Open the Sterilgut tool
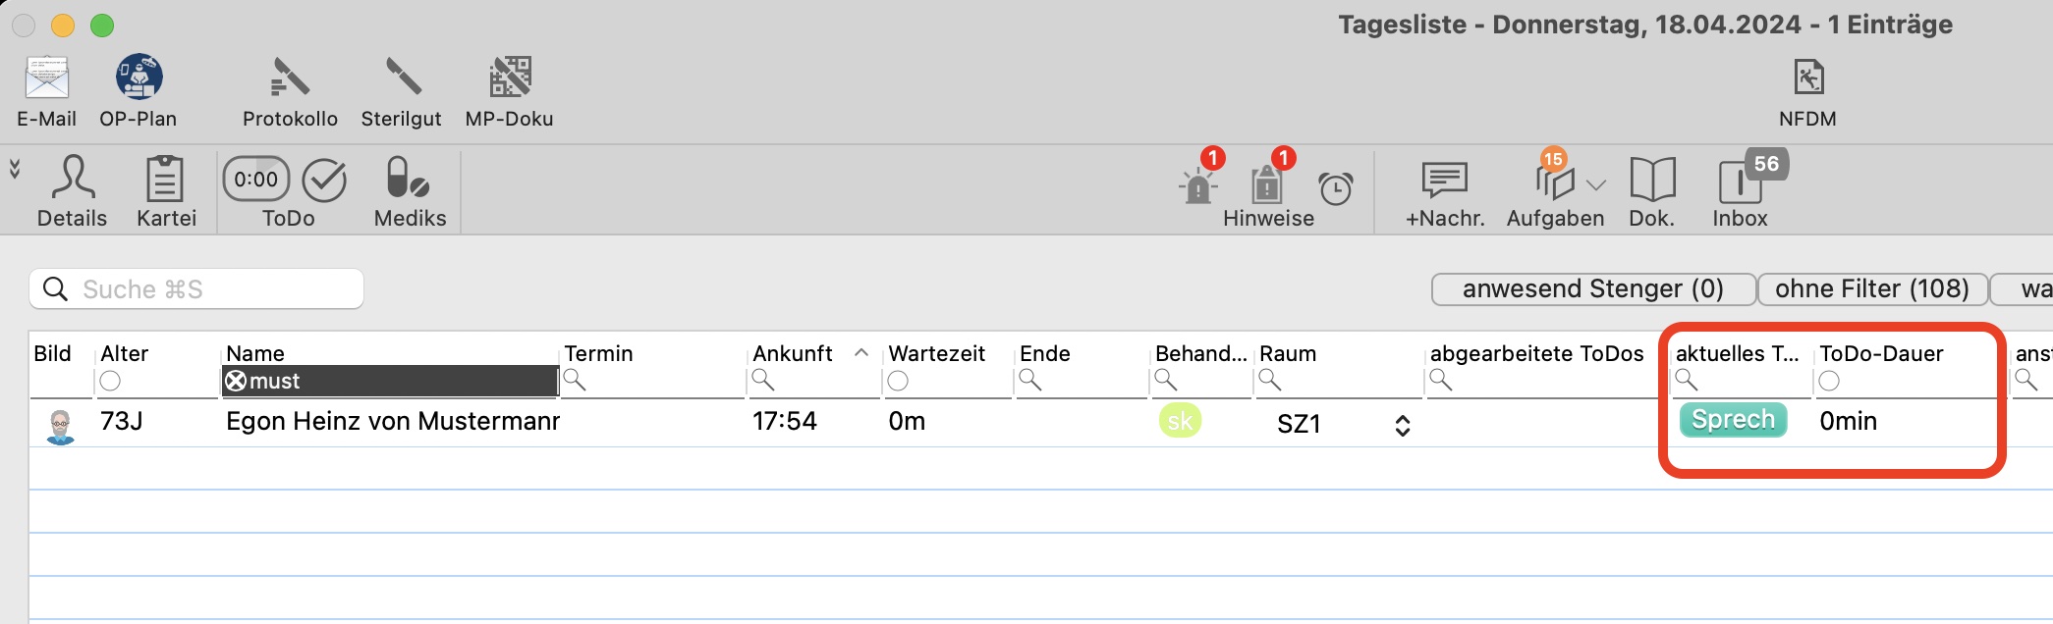2053x624 pixels. pos(402,78)
